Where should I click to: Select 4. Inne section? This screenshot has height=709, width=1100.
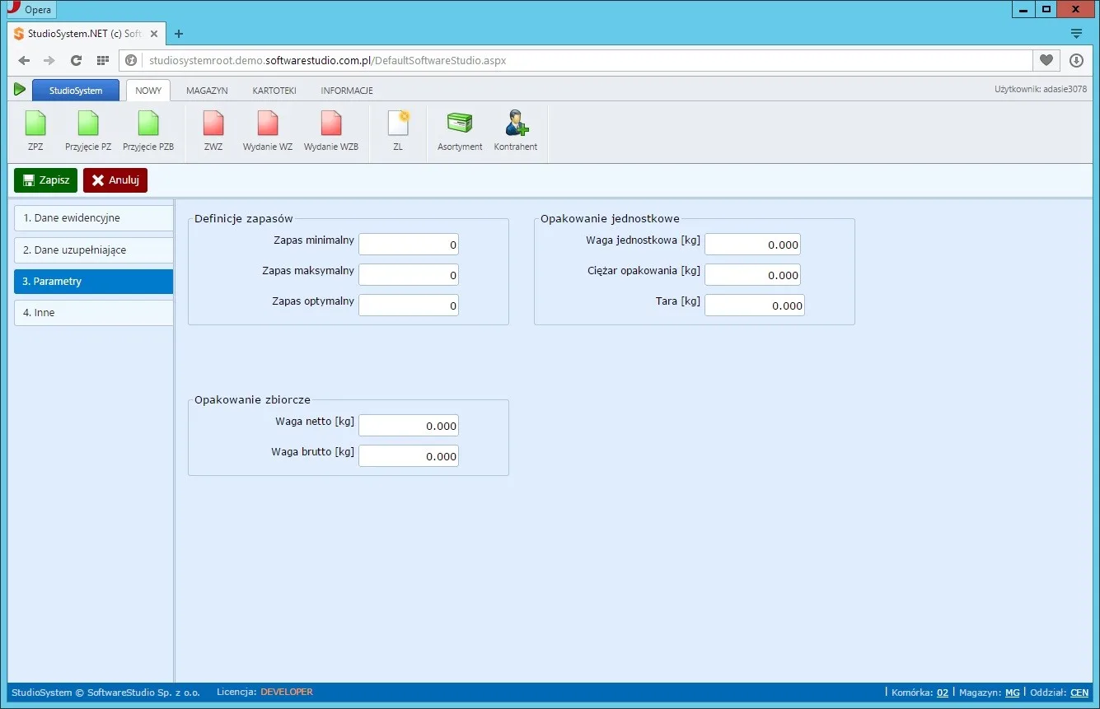tap(94, 313)
